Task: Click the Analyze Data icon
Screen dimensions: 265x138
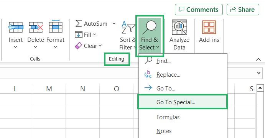Action: tap(179, 27)
